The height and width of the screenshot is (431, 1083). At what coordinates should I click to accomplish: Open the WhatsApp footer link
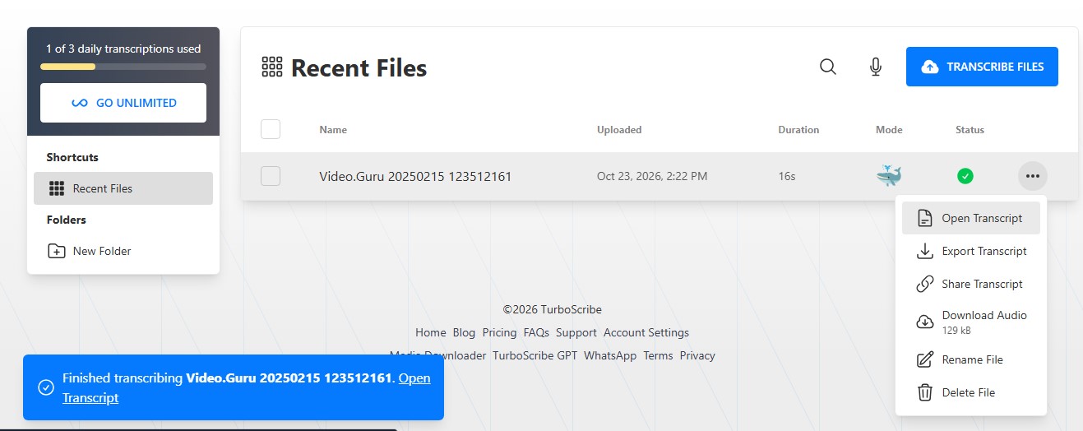610,355
